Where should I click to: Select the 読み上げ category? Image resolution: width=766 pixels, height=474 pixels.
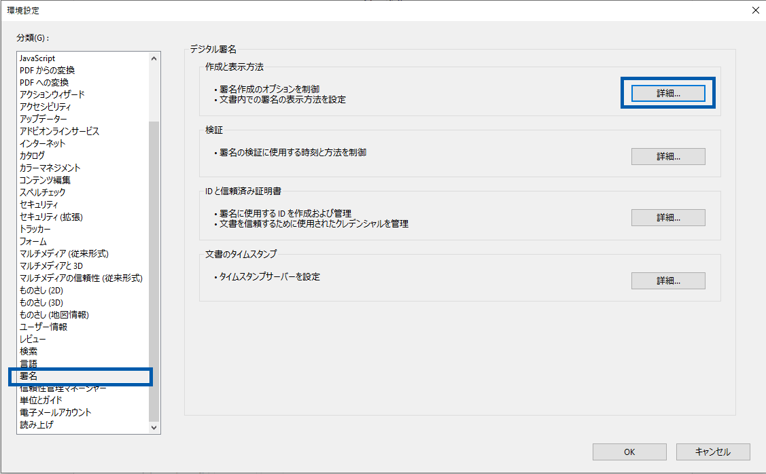pos(36,424)
